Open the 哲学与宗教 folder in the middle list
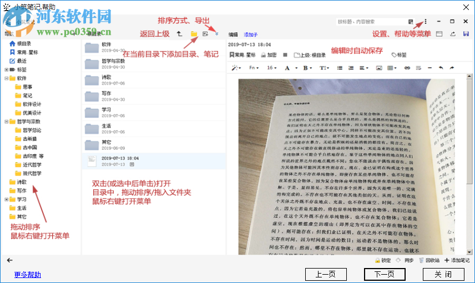The height and width of the screenshot is (283, 475). tap(154, 64)
